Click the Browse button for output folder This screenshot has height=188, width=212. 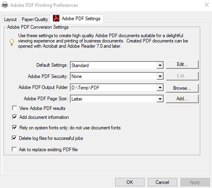pos(182,88)
